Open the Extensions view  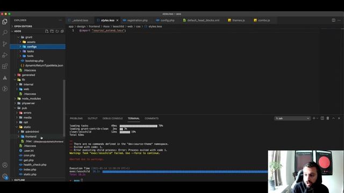point(5,66)
